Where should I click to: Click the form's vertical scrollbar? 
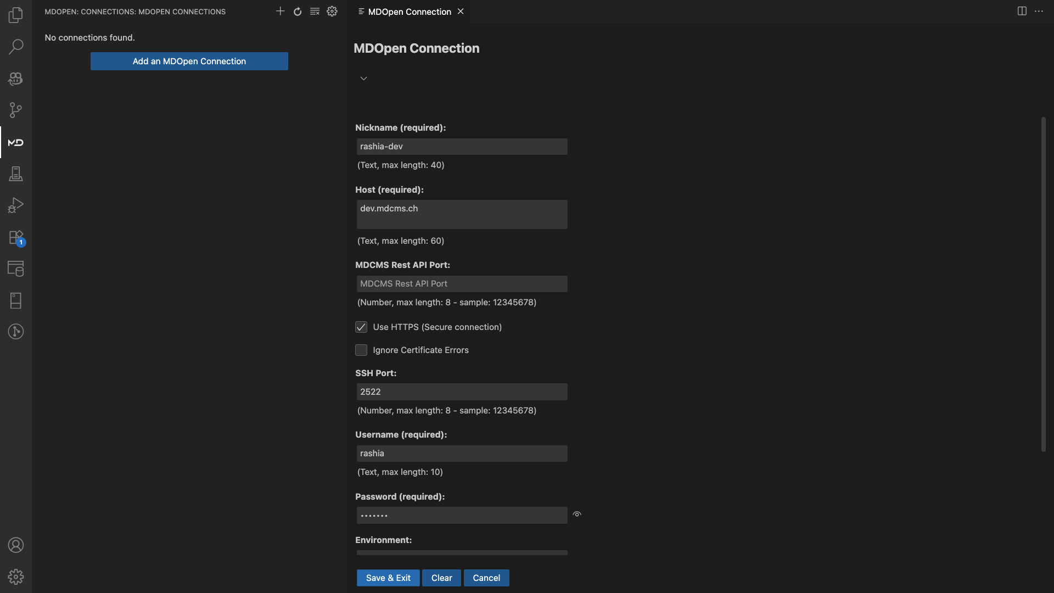pyautogui.click(x=1043, y=284)
